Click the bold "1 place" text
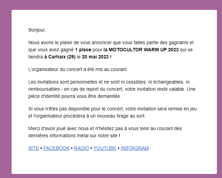This screenshot has width=222, height=178. [x=83, y=50]
